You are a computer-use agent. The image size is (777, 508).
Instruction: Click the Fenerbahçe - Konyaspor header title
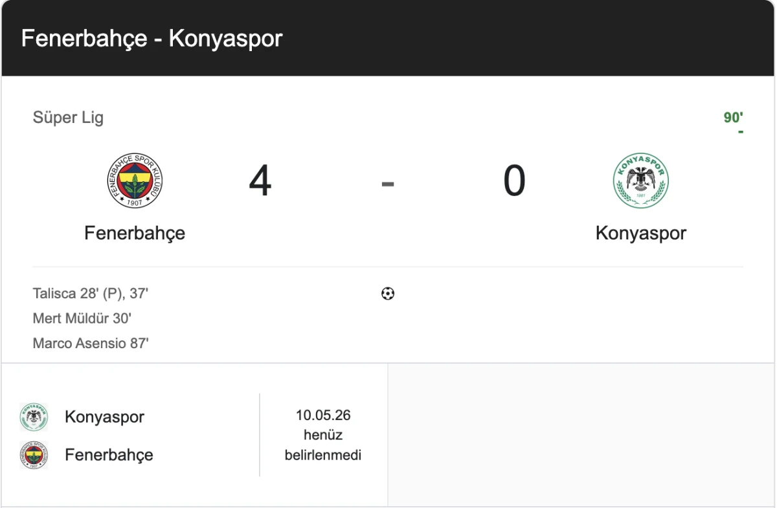(152, 38)
